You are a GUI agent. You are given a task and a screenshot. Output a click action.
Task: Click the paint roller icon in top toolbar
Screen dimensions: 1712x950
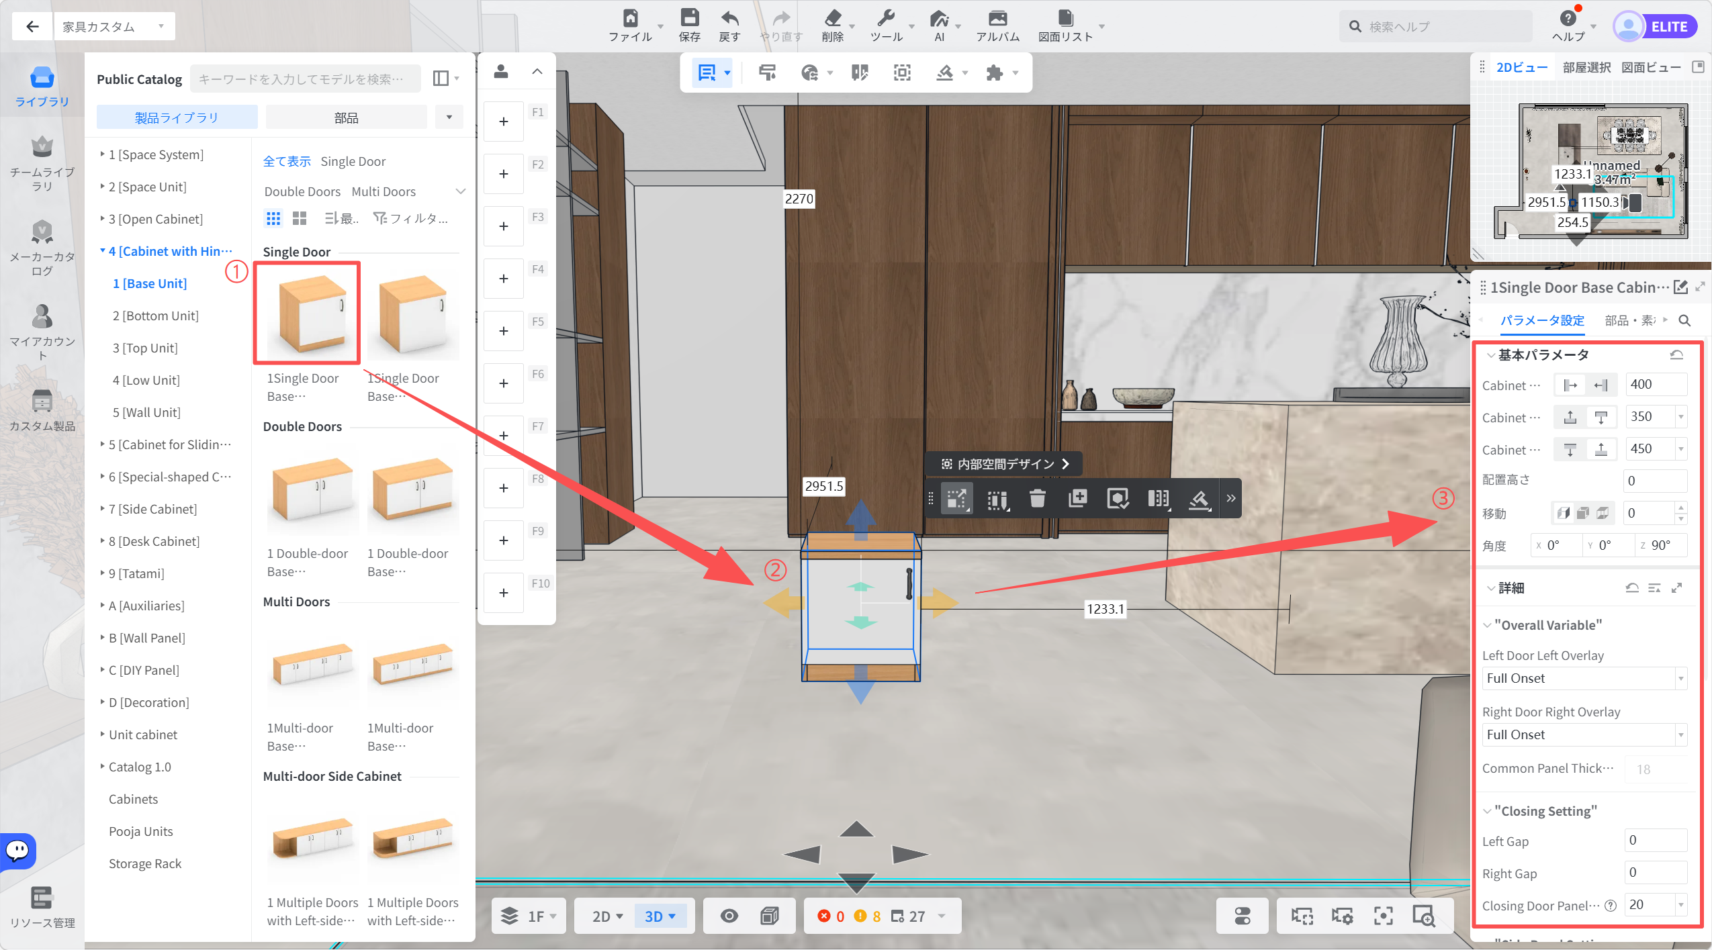(x=767, y=73)
